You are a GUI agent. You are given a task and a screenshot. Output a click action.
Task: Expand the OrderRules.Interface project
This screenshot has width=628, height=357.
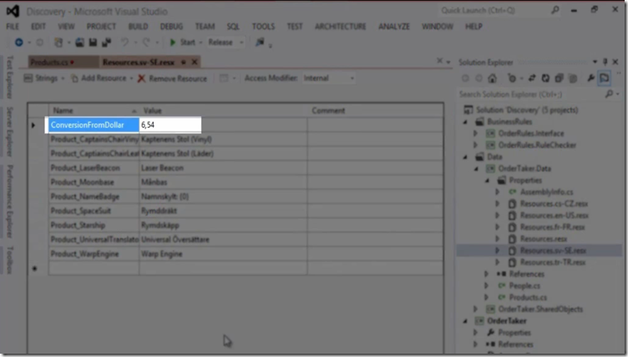(x=475, y=133)
